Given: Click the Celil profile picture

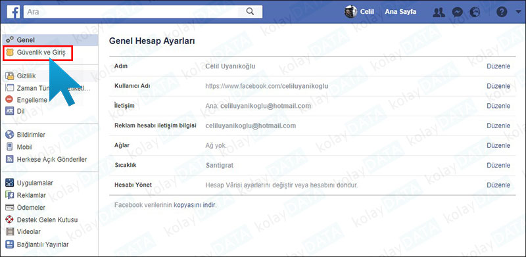Looking at the screenshot, I should point(351,12).
